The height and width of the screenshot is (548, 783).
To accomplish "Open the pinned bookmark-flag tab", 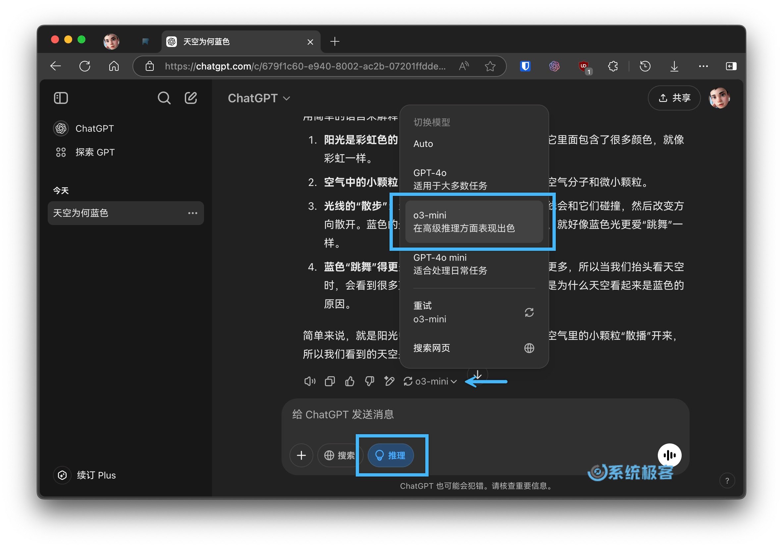I will (x=145, y=42).
